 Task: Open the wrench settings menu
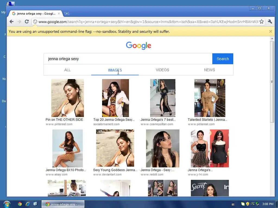tap(270, 22)
